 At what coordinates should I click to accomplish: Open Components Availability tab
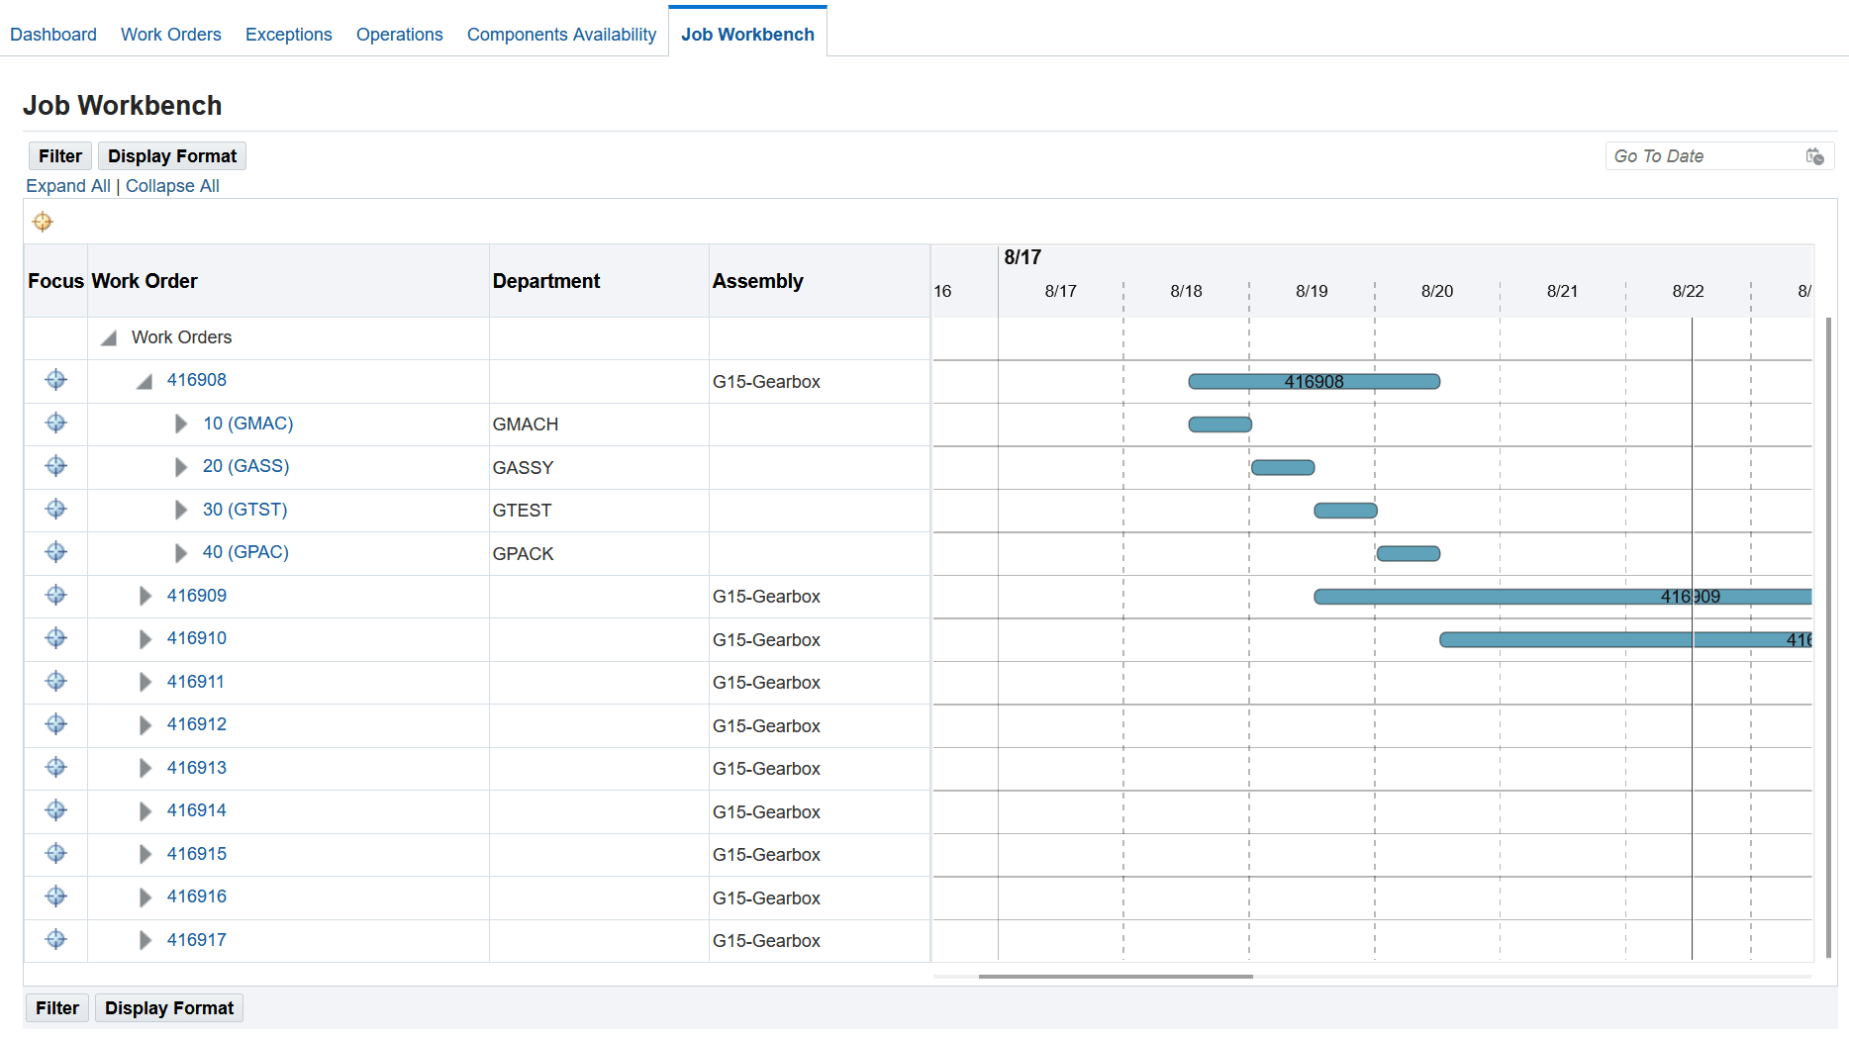561,35
